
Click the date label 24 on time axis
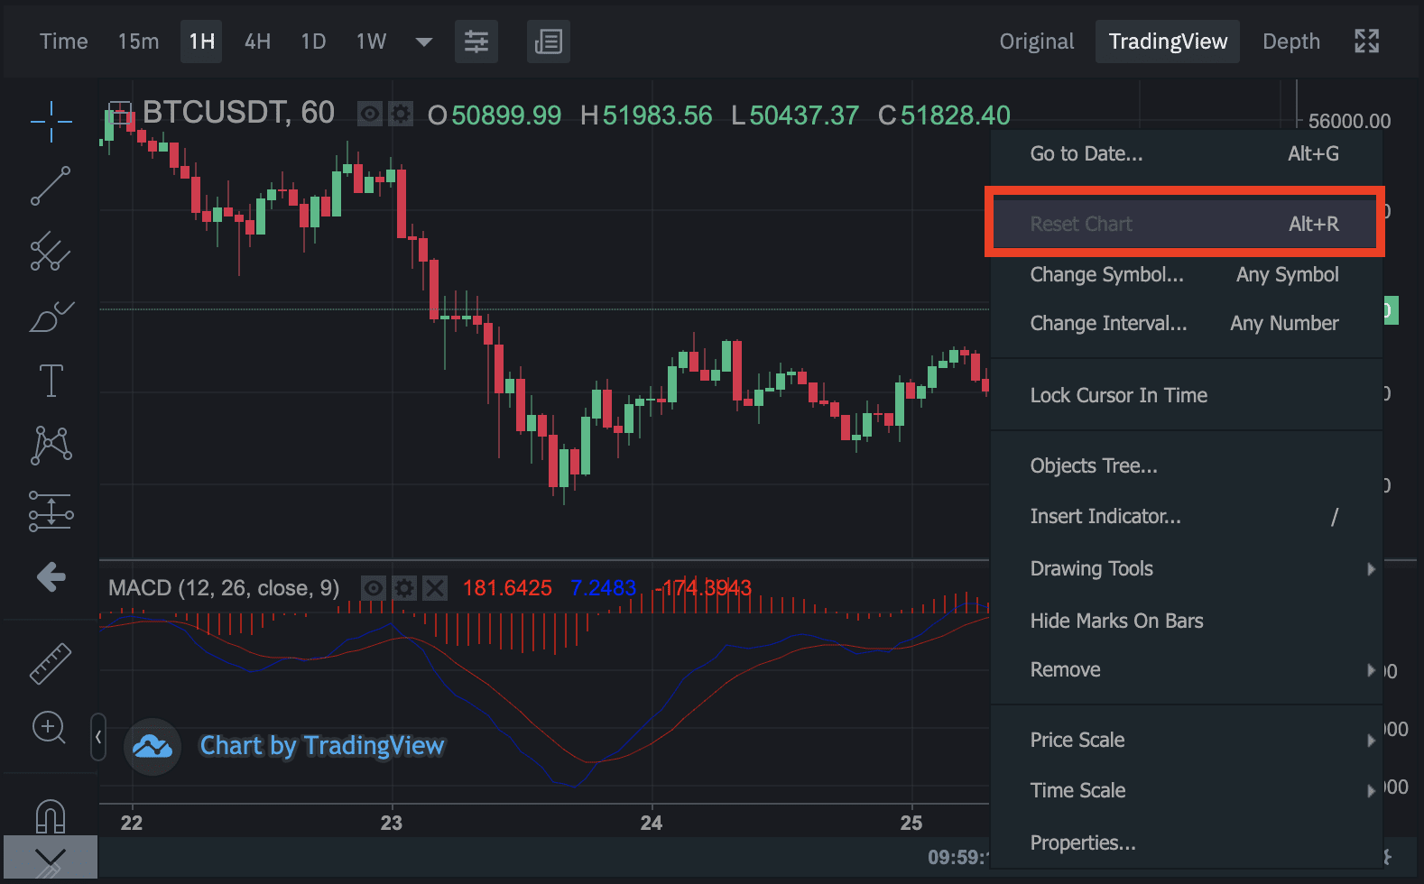pos(652,823)
